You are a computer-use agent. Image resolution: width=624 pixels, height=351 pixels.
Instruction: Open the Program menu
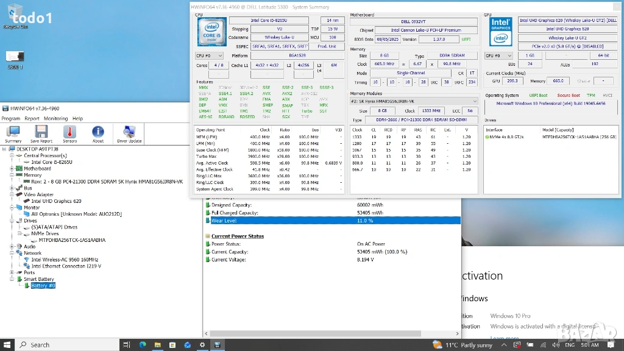pos(10,118)
